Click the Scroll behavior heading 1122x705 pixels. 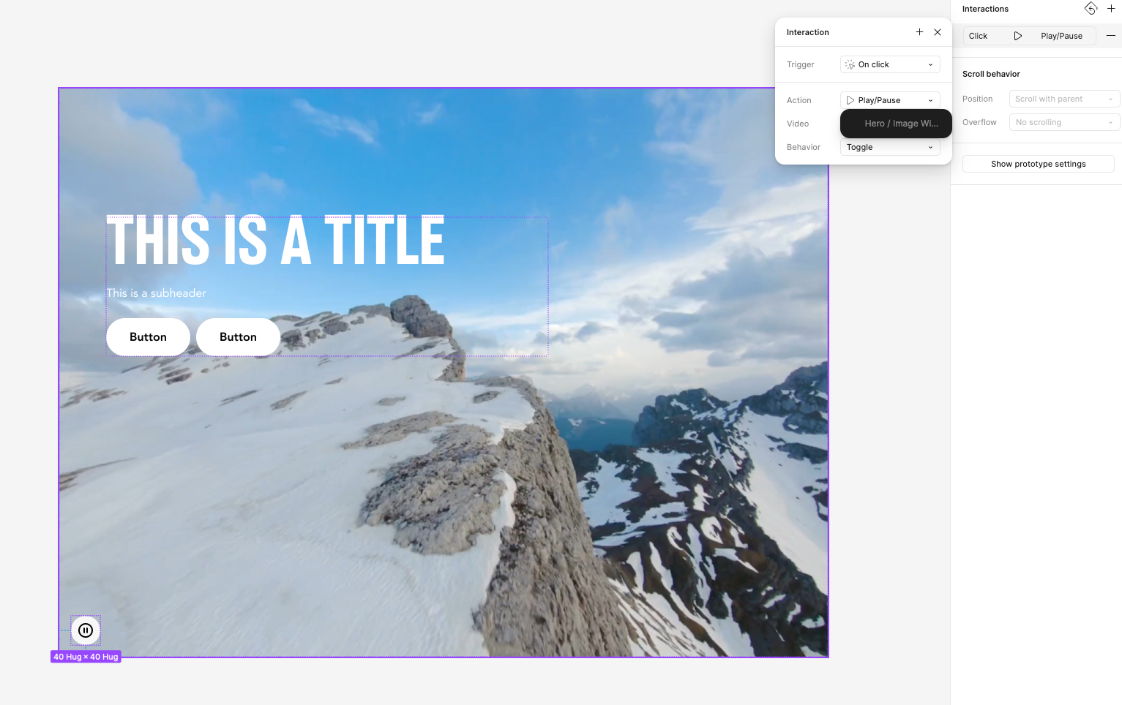990,74
